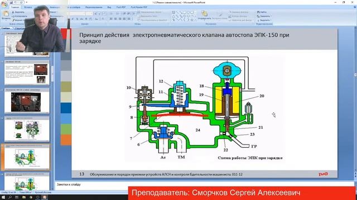
Task: Click the slide title about ЭПК-150
Action: [184, 38]
